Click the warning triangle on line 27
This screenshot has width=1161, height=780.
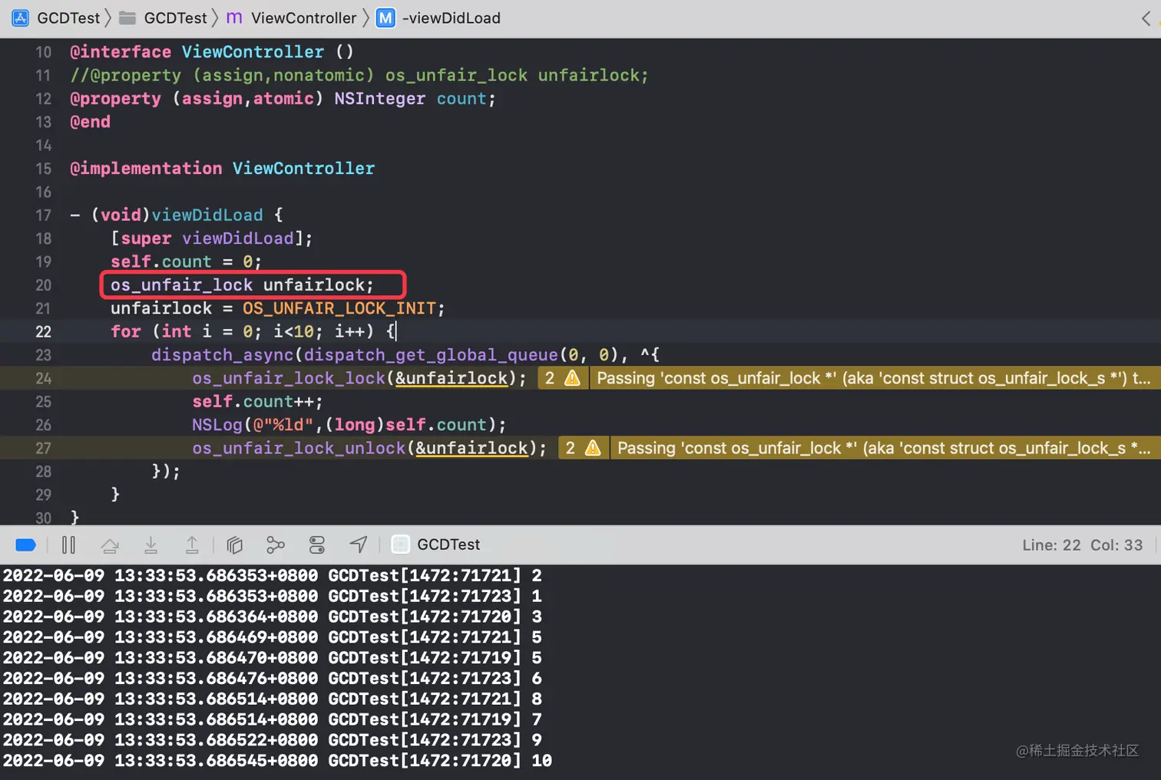pos(593,448)
